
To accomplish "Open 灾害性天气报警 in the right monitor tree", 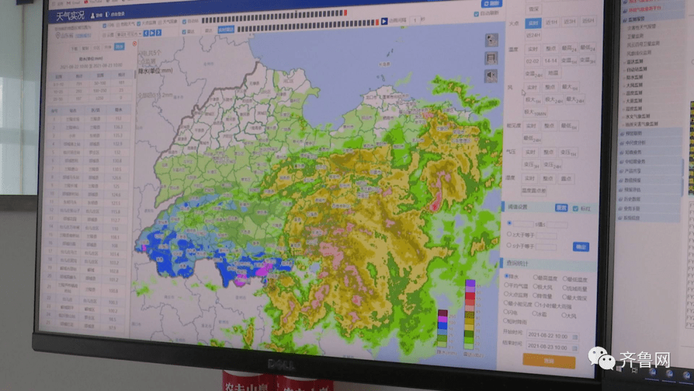I will tap(641, 27).
